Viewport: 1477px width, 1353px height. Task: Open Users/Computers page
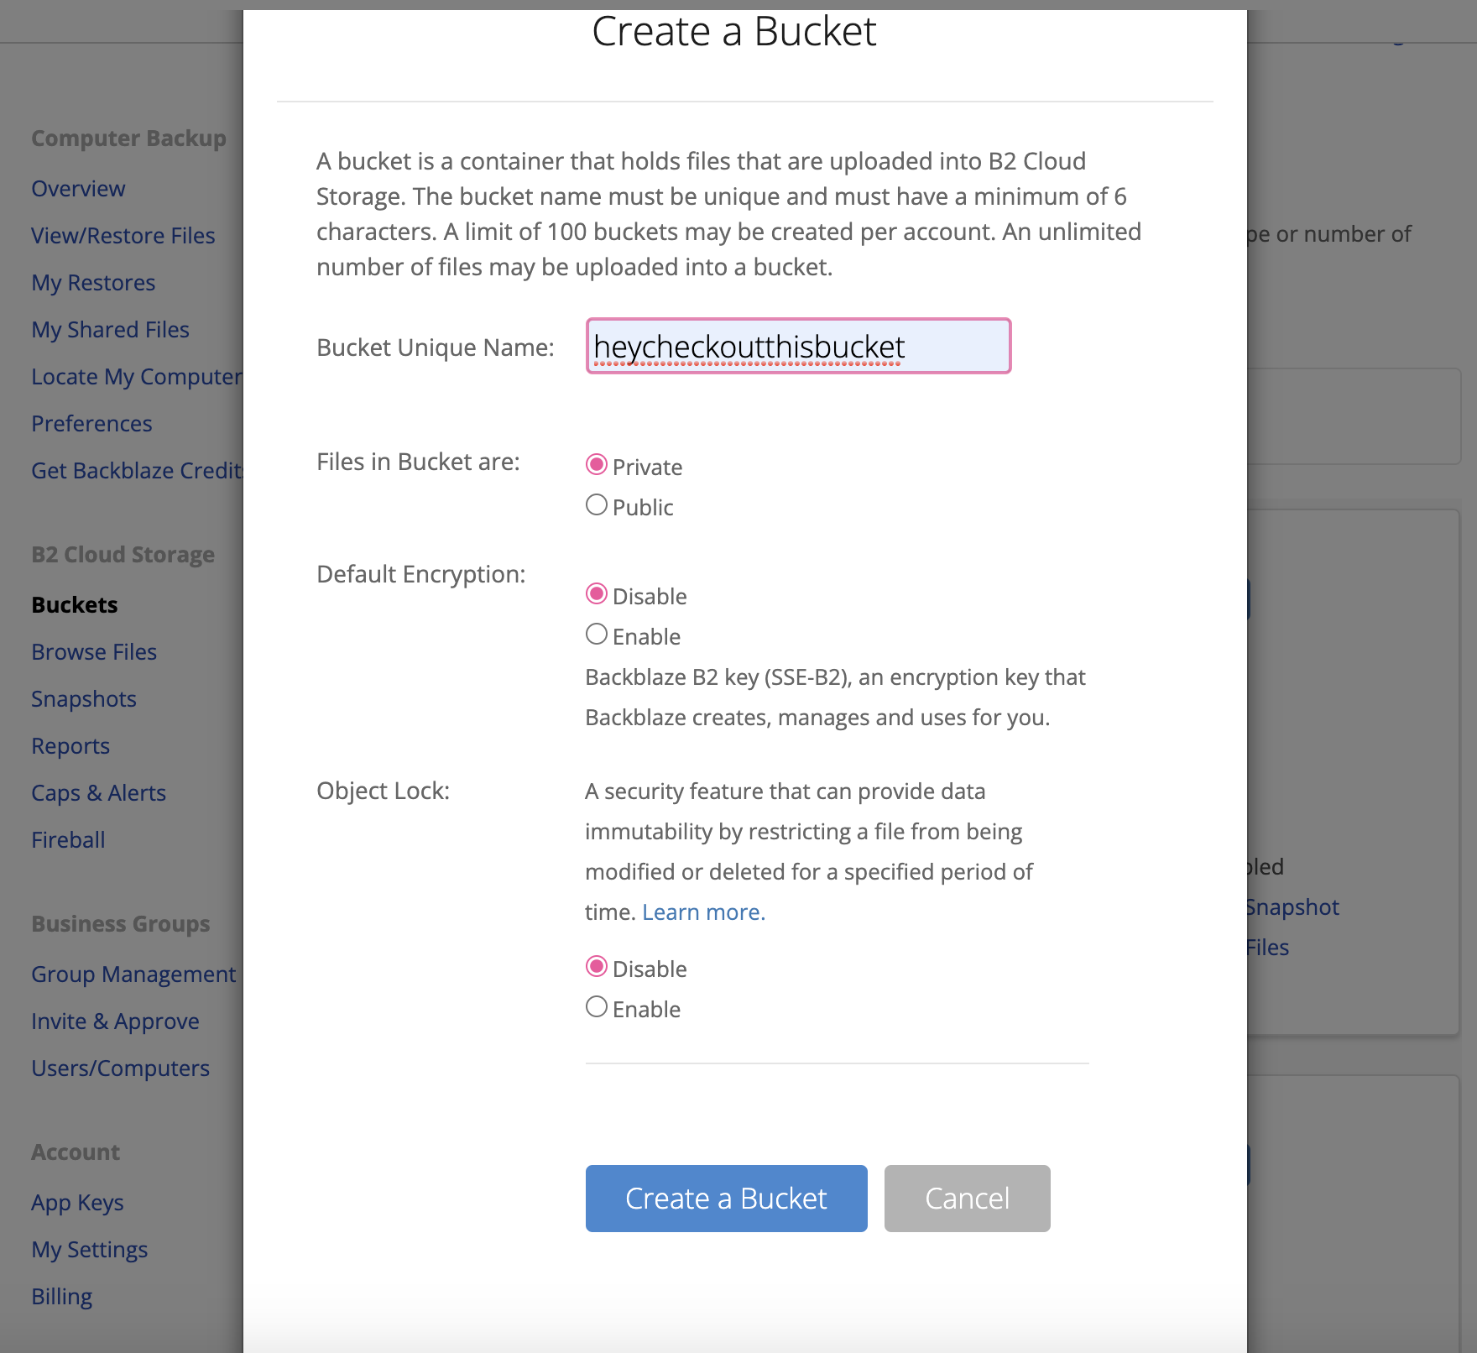[x=120, y=1068]
